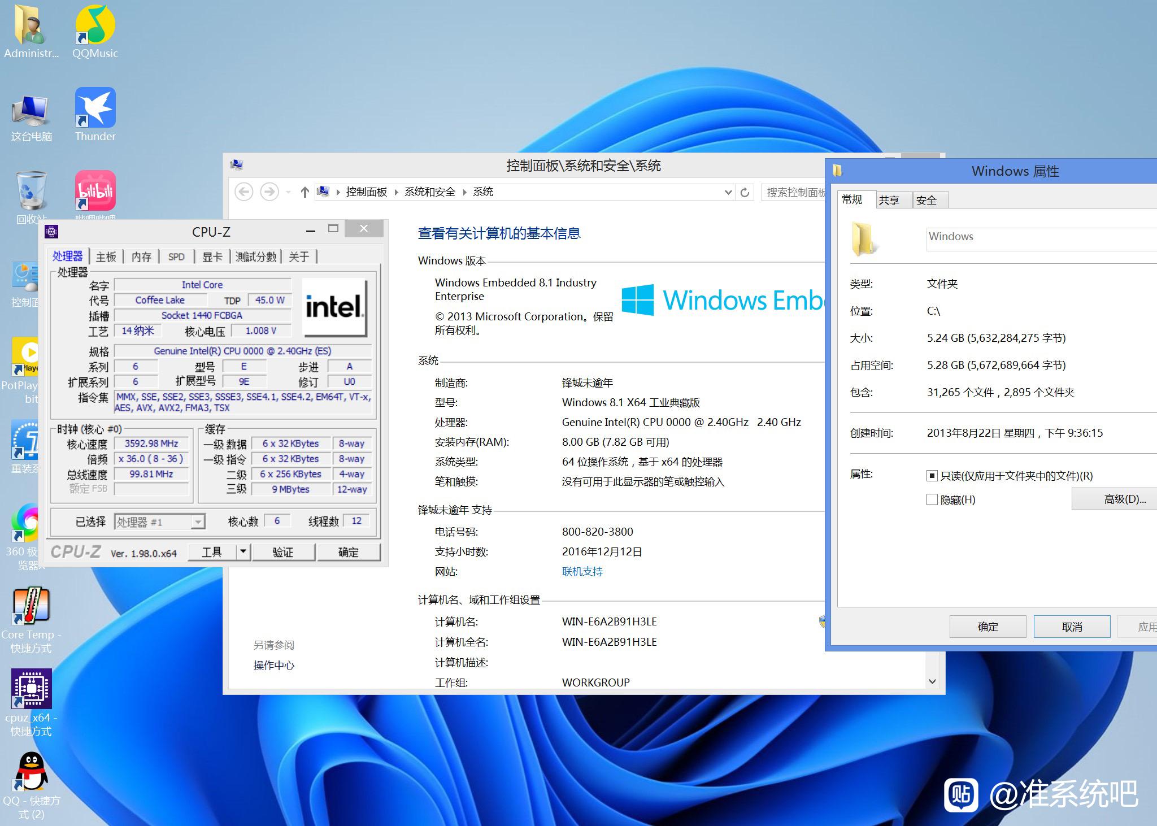
Task: Expand breadcrumb arrow after 系统和安全
Action: click(x=464, y=192)
